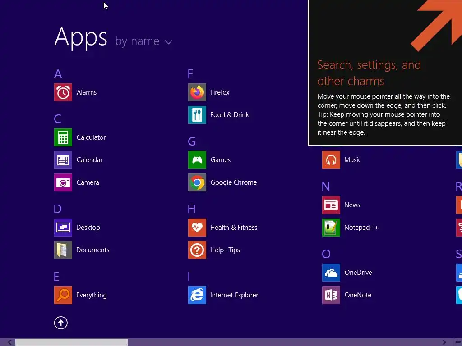Click the 'Search, settings, and other charms' heading
This screenshot has height=346, width=462.
[369, 73]
